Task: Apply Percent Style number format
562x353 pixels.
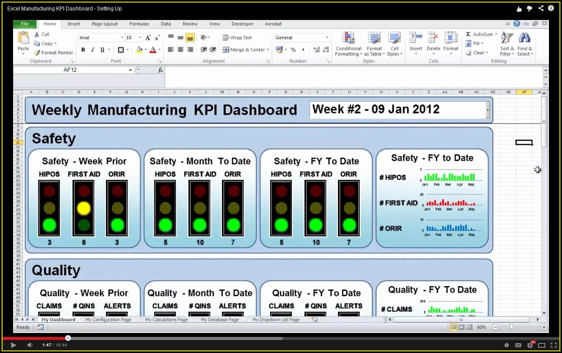Action: pos(293,50)
